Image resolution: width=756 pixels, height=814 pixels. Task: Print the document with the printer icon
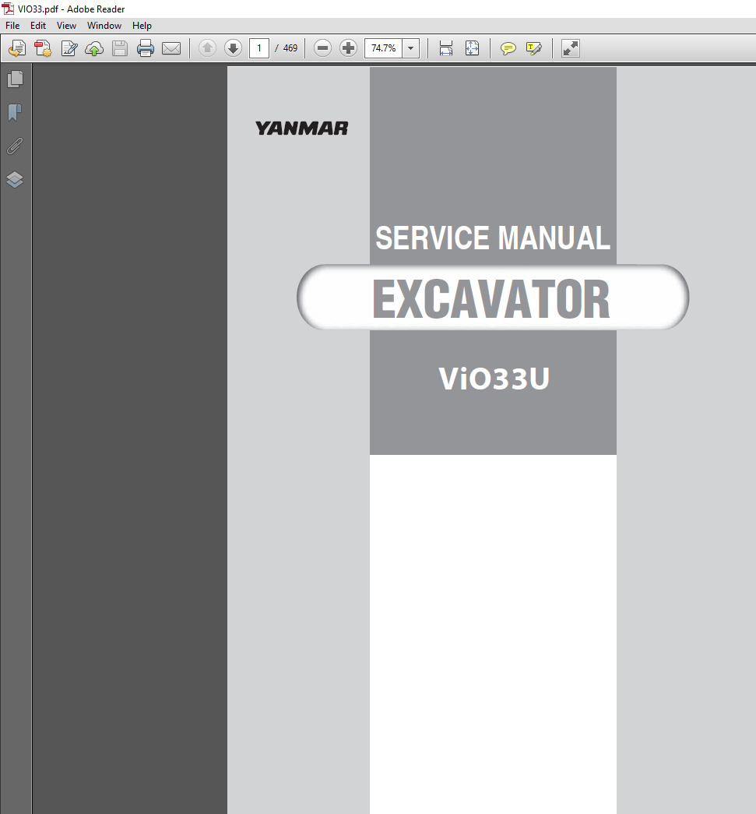[x=146, y=48]
